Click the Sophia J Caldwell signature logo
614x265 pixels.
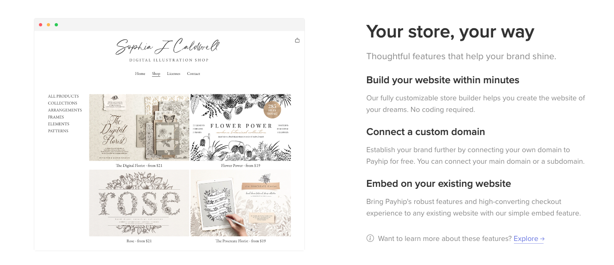tap(168, 47)
